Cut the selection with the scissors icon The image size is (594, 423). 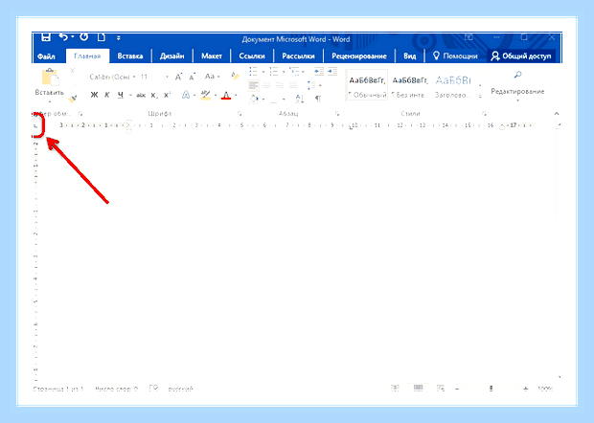pos(72,71)
